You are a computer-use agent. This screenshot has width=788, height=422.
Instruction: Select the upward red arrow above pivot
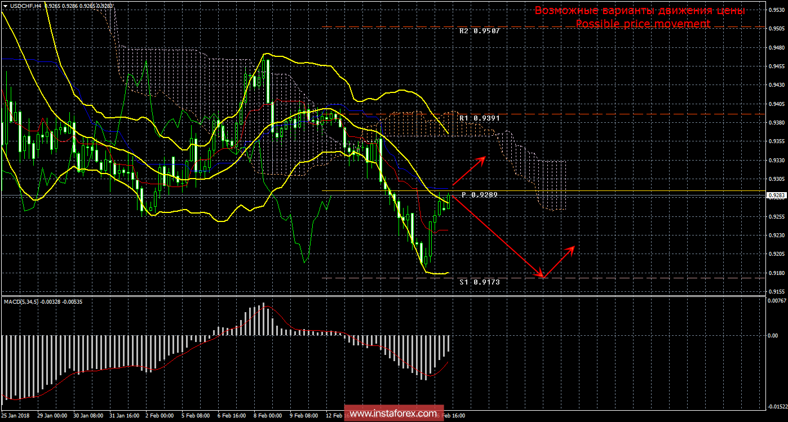[x=469, y=170]
